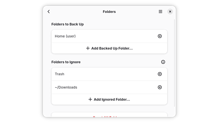219x123 pixels.
Task: Select the ~/Downloads folder row
Action: tap(102, 87)
